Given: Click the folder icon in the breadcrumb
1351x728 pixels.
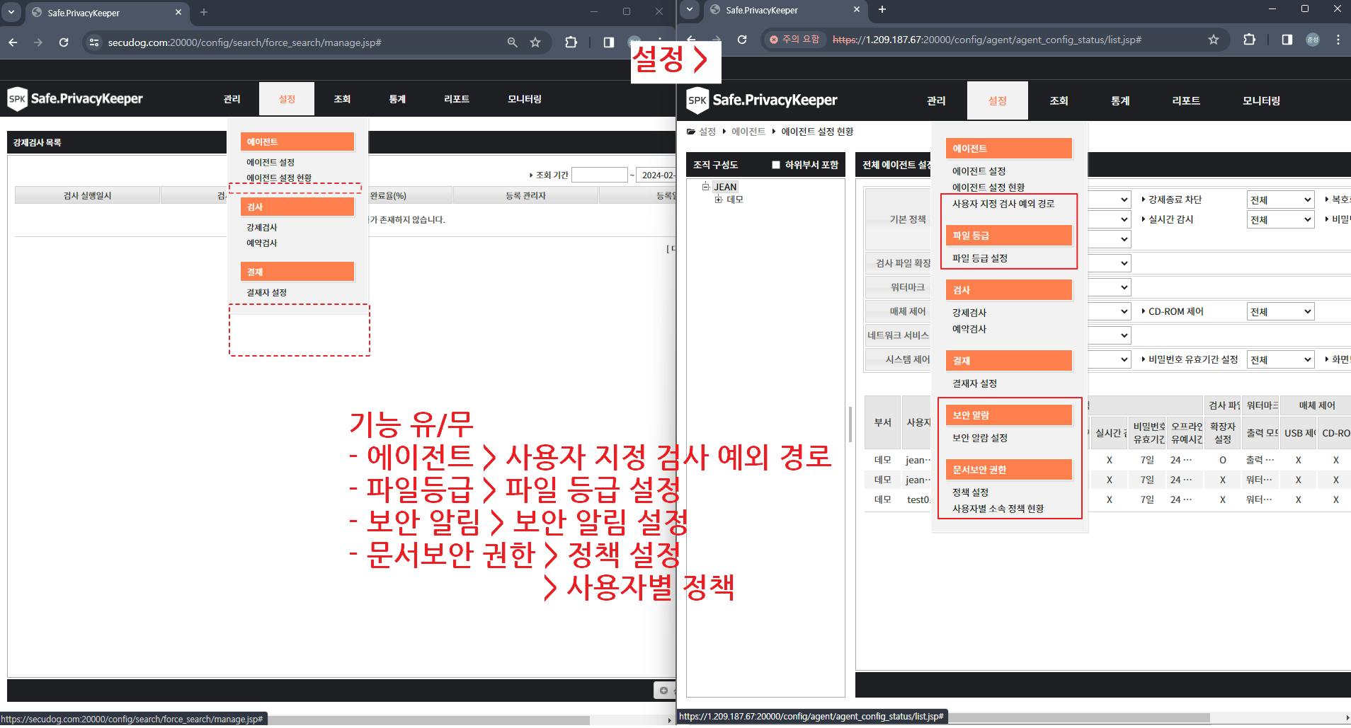Looking at the screenshot, I should pos(691,132).
